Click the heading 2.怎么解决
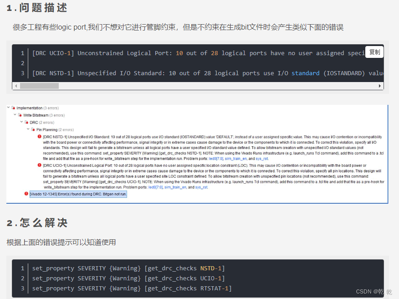The image size is (399, 299). [37, 222]
